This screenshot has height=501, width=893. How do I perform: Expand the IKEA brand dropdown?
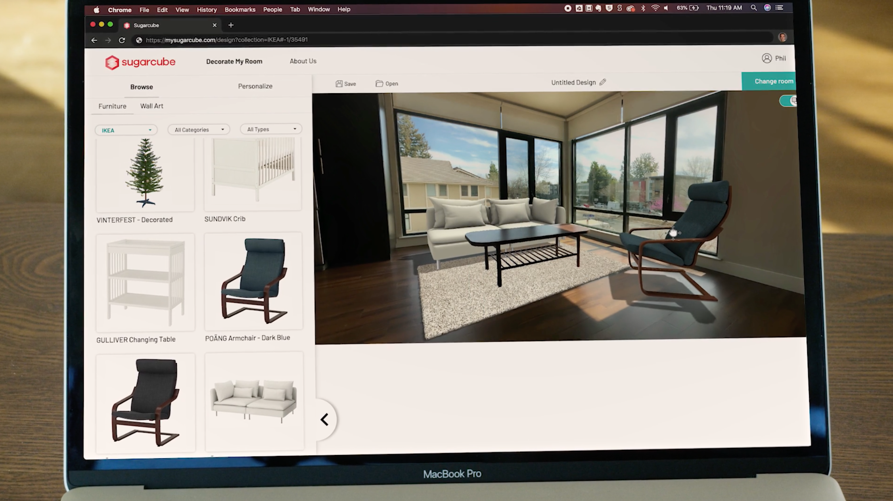(126, 130)
